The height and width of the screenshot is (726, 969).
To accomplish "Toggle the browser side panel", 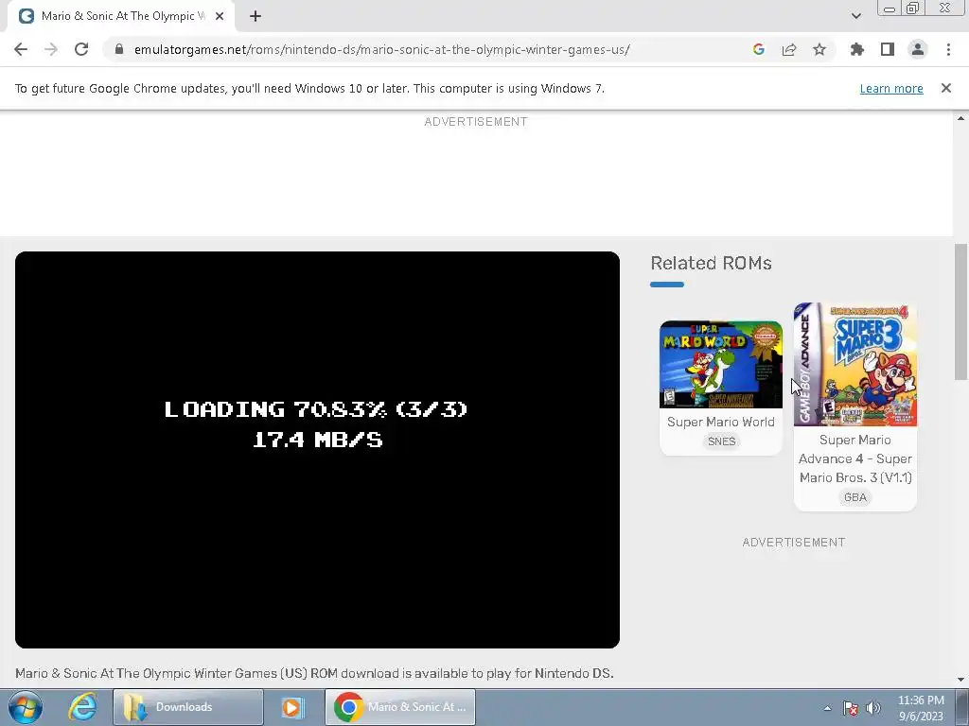I will 888,49.
